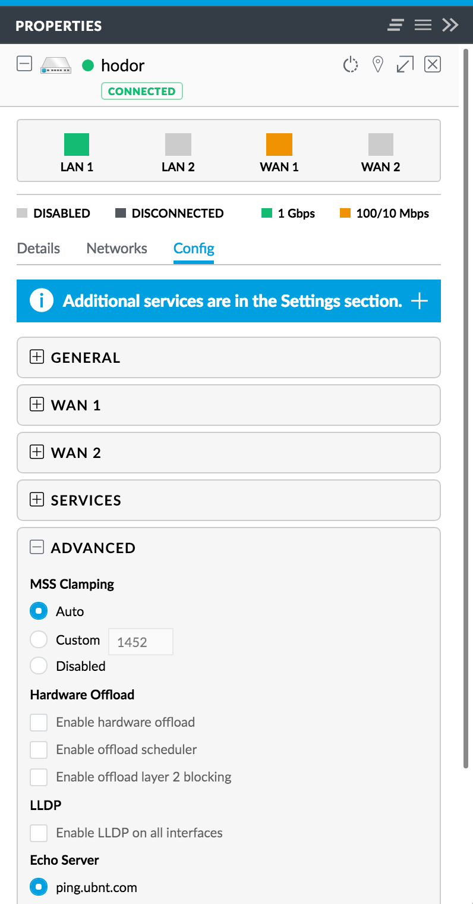This screenshot has width=473, height=904.
Task: Click the plus icon on settings banner
Action: [x=420, y=301]
